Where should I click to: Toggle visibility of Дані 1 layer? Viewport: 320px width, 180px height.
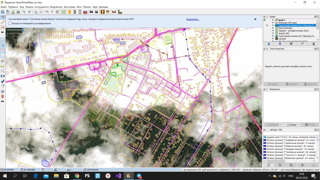[273, 20]
